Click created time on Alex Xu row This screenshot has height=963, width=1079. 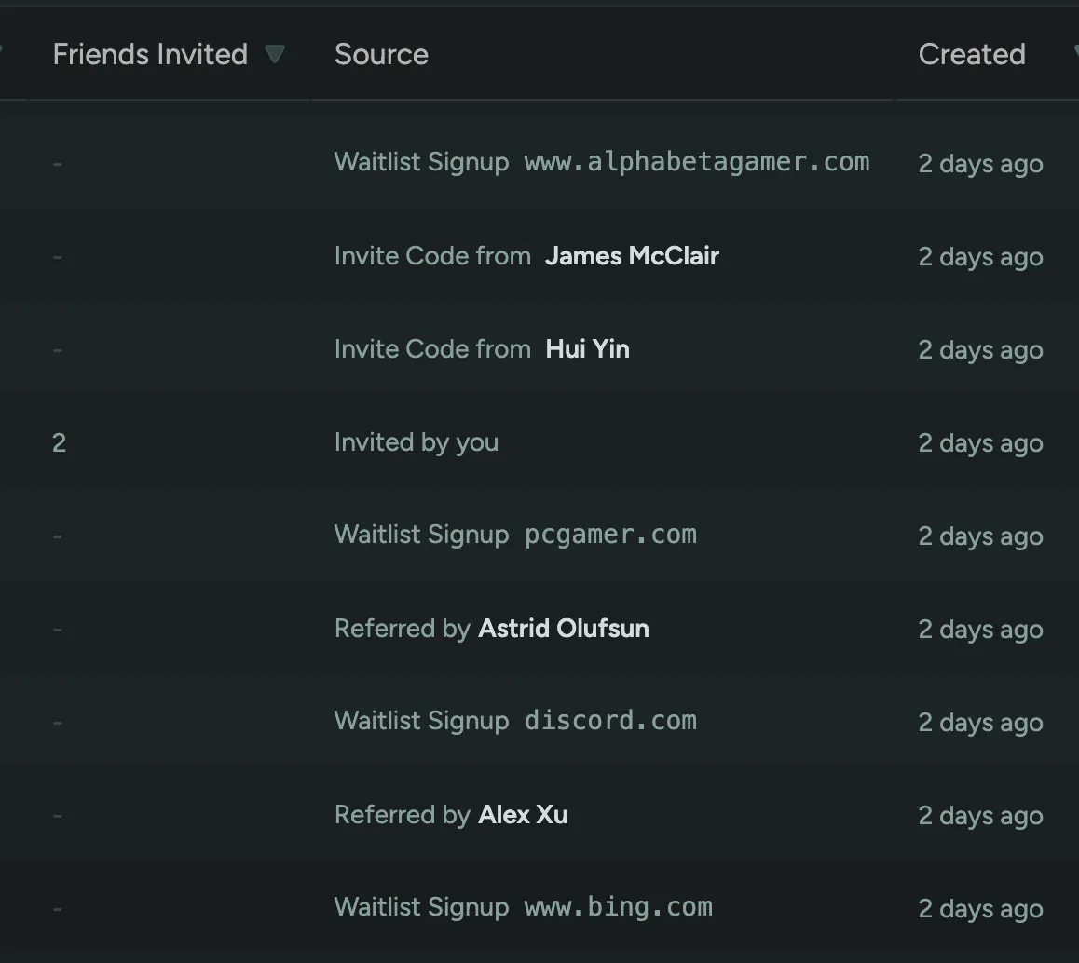(980, 816)
